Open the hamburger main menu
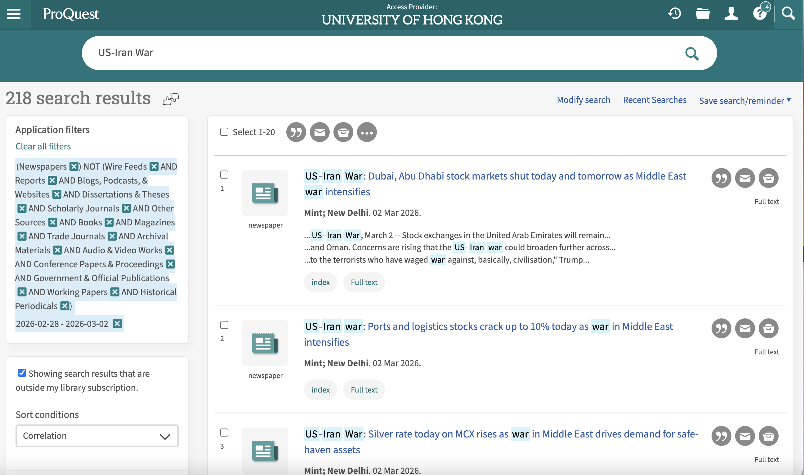The width and height of the screenshot is (804, 475). pyautogui.click(x=13, y=14)
